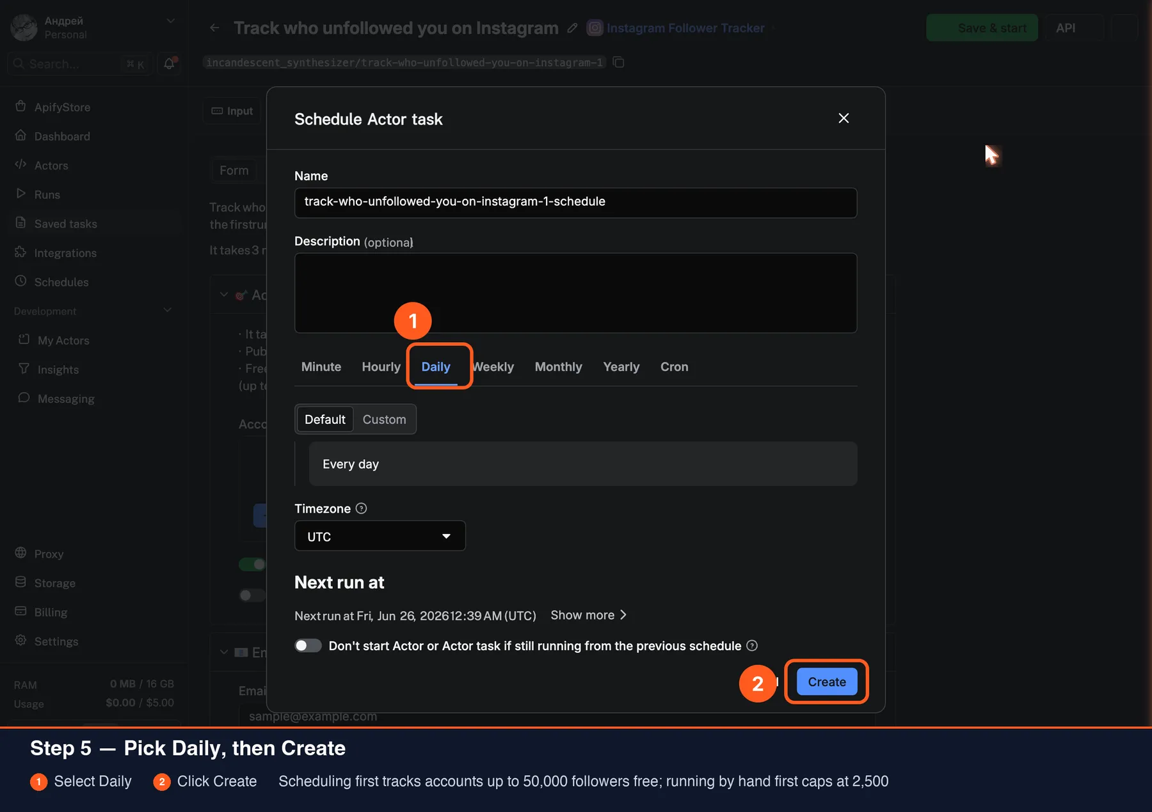Click the Every day schedule box
Image resolution: width=1152 pixels, height=812 pixels.
tap(582, 464)
